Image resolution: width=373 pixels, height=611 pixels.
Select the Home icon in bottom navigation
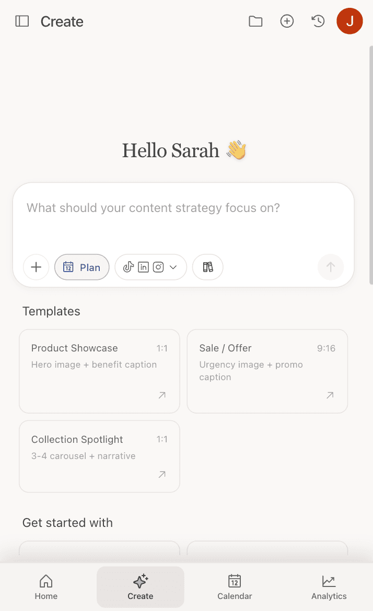(46, 586)
